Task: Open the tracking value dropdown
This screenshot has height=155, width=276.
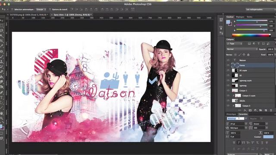Action: (x=267, y=128)
